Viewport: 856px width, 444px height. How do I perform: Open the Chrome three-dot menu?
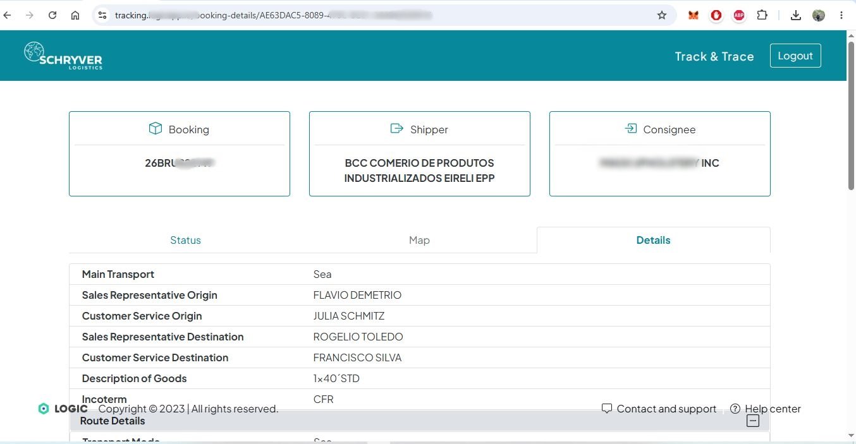841,15
